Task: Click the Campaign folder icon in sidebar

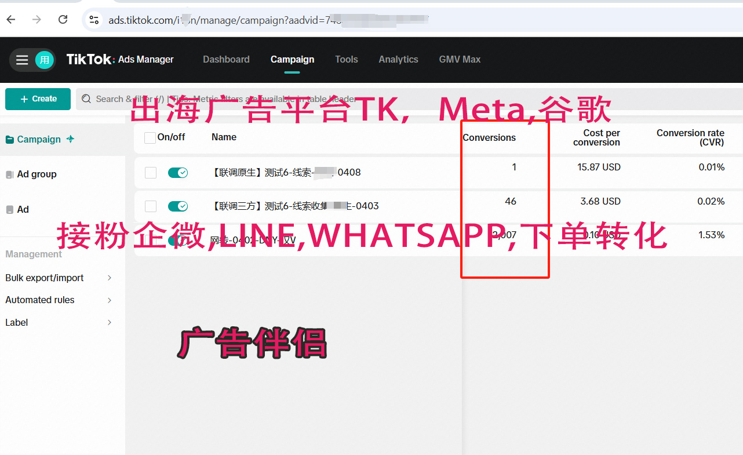Action: [x=10, y=140]
